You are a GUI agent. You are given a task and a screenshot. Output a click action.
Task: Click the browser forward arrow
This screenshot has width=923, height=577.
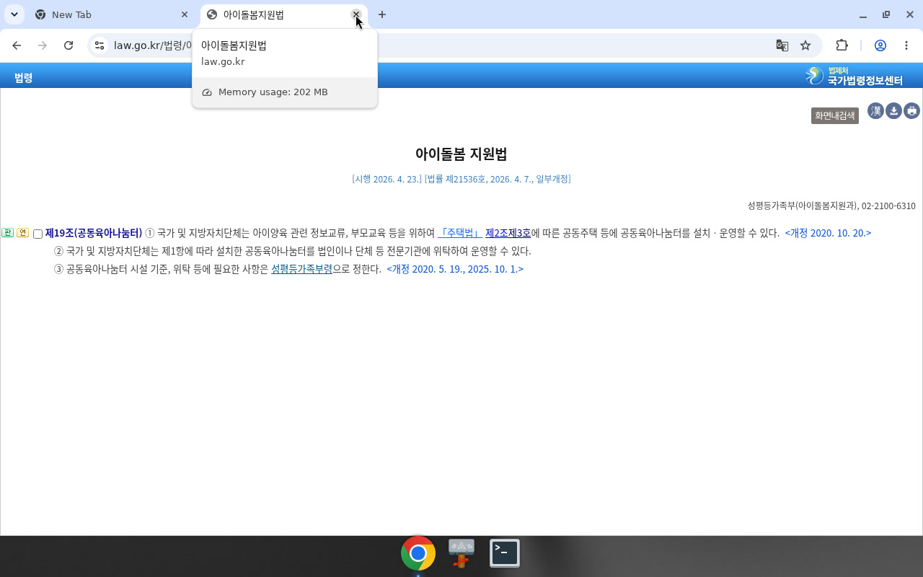click(x=43, y=45)
